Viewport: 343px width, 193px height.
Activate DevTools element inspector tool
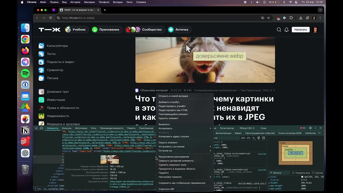click(36, 128)
